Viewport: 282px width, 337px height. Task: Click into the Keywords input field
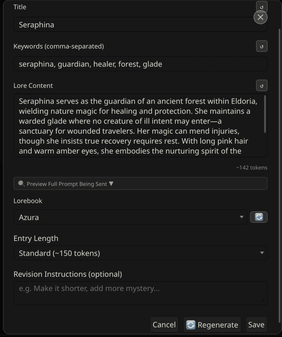click(140, 64)
